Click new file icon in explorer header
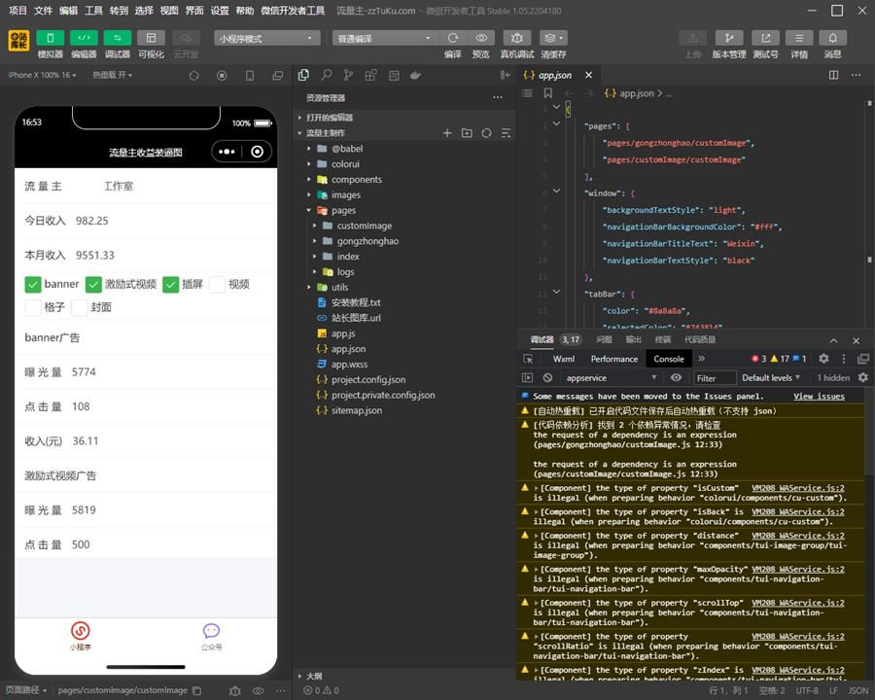 click(x=447, y=133)
